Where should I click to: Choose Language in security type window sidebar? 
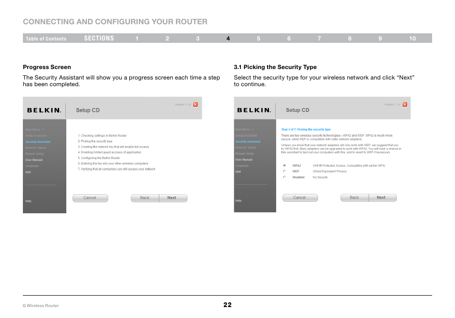coord(242,166)
